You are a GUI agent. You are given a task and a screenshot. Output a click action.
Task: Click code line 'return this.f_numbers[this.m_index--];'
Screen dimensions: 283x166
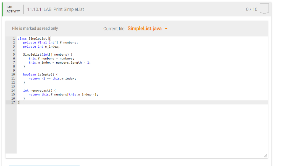(63, 94)
